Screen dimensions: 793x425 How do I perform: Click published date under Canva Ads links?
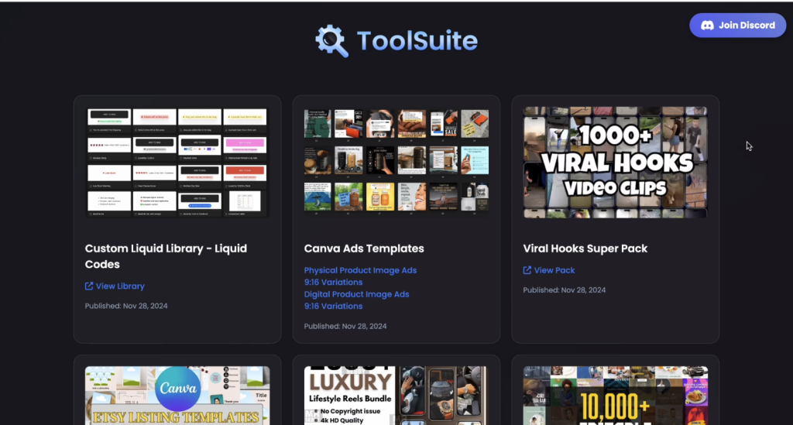pyautogui.click(x=345, y=326)
